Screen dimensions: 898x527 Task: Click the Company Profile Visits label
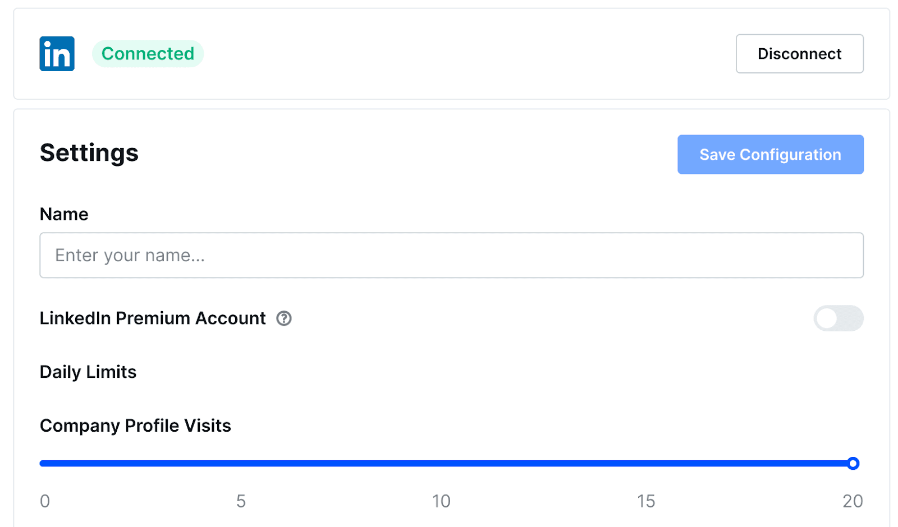(135, 426)
